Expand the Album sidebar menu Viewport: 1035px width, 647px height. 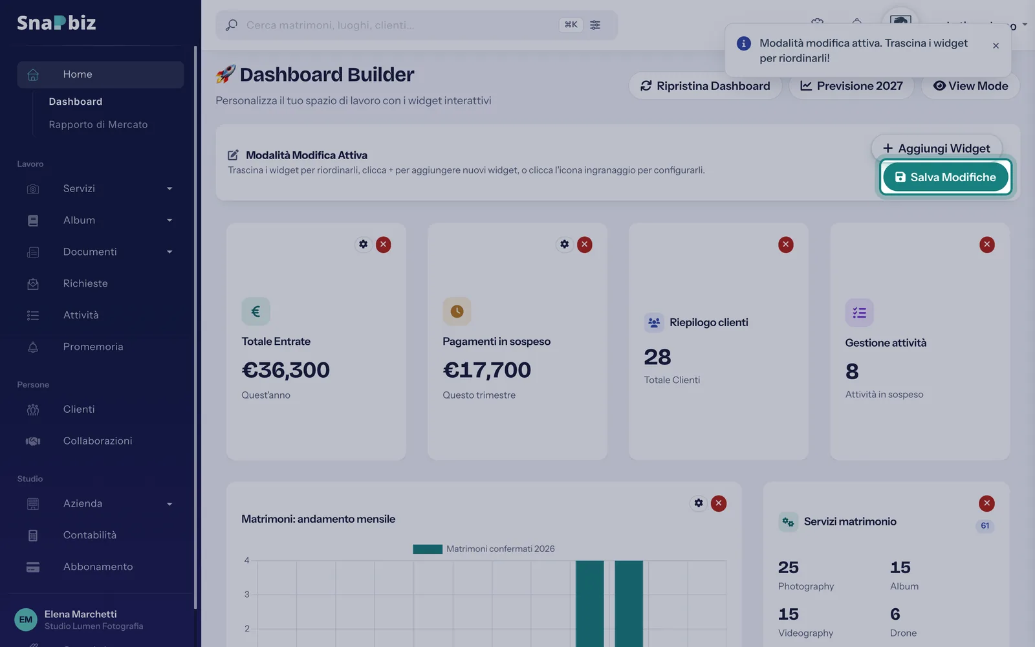(100, 221)
